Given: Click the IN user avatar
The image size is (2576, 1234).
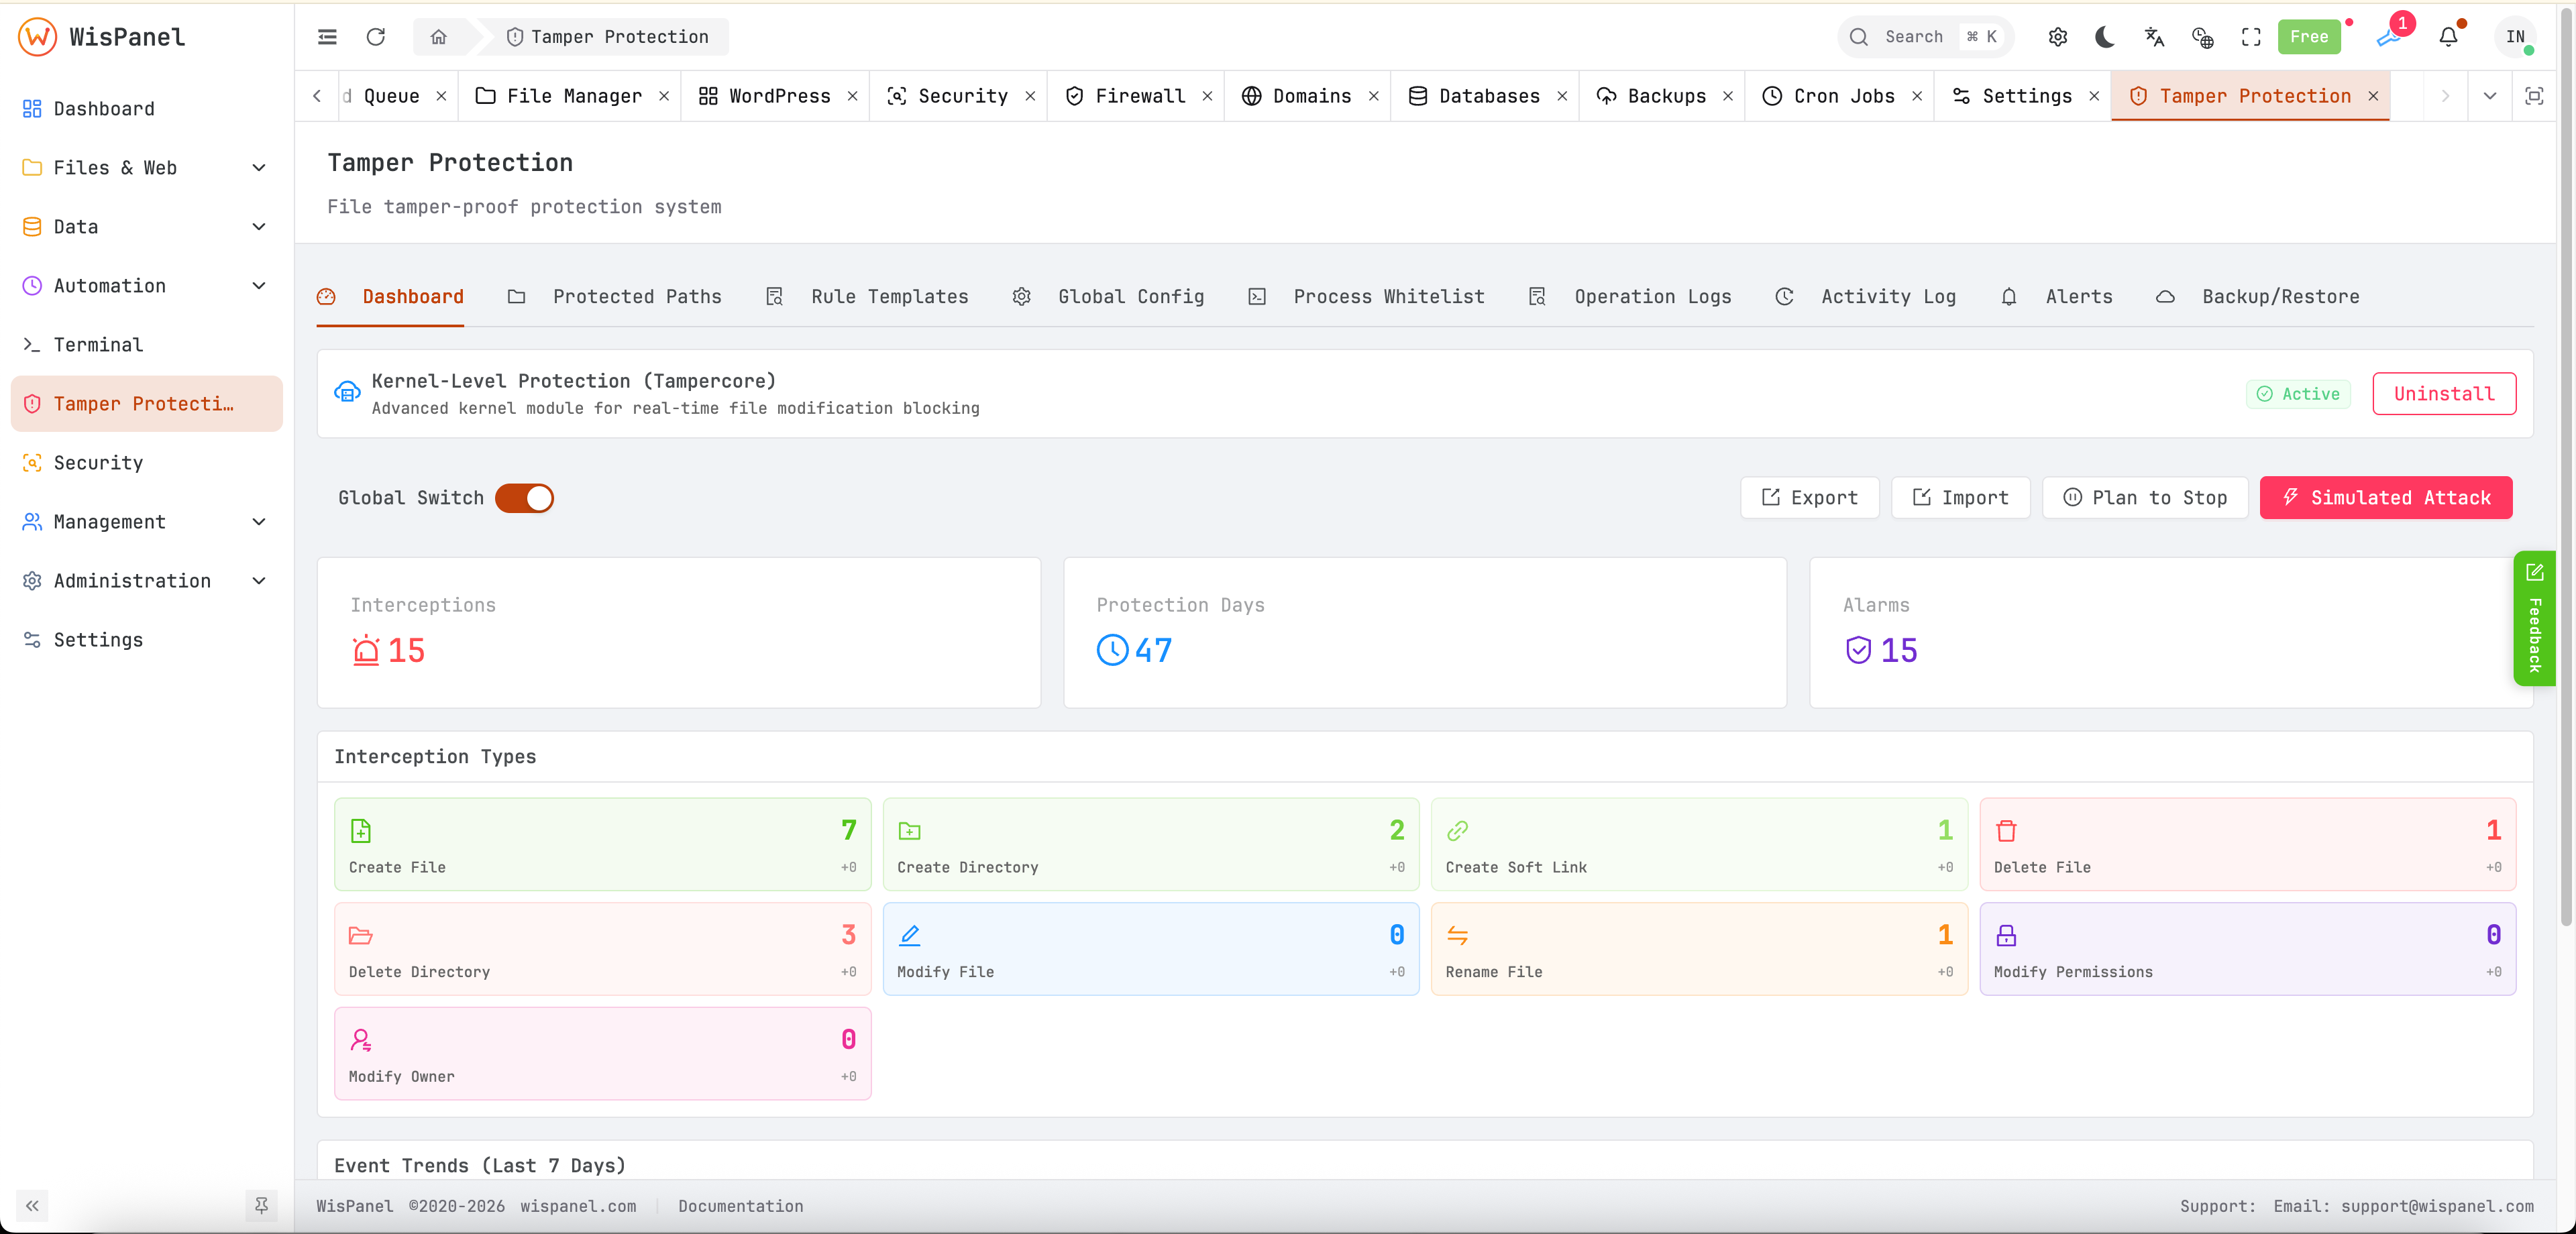Looking at the screenshot, I should [x=2516, y=37].
